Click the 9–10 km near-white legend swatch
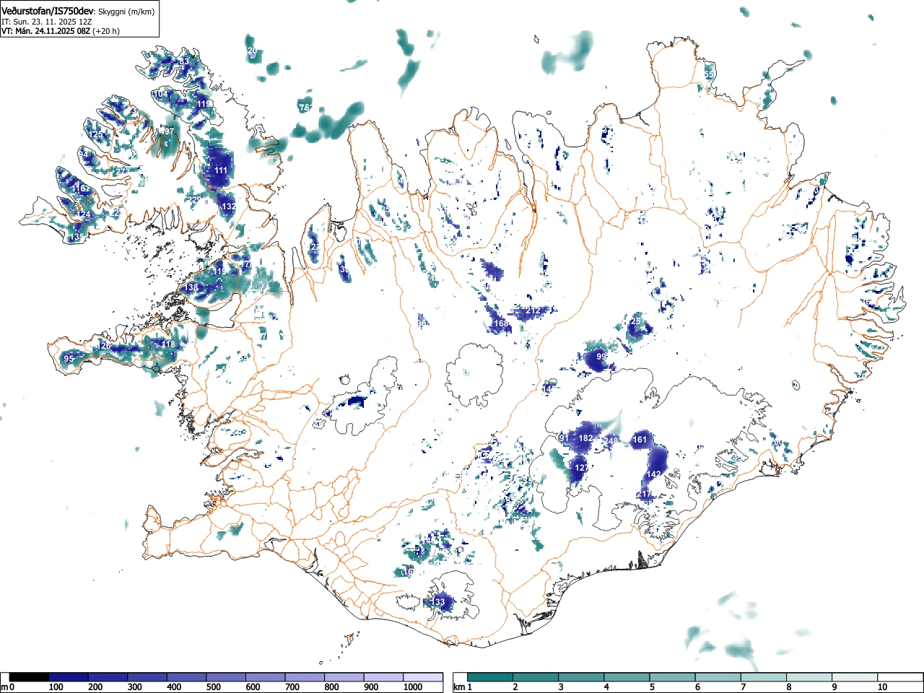Viewport: 924px width, 693px height. point(855,677)
